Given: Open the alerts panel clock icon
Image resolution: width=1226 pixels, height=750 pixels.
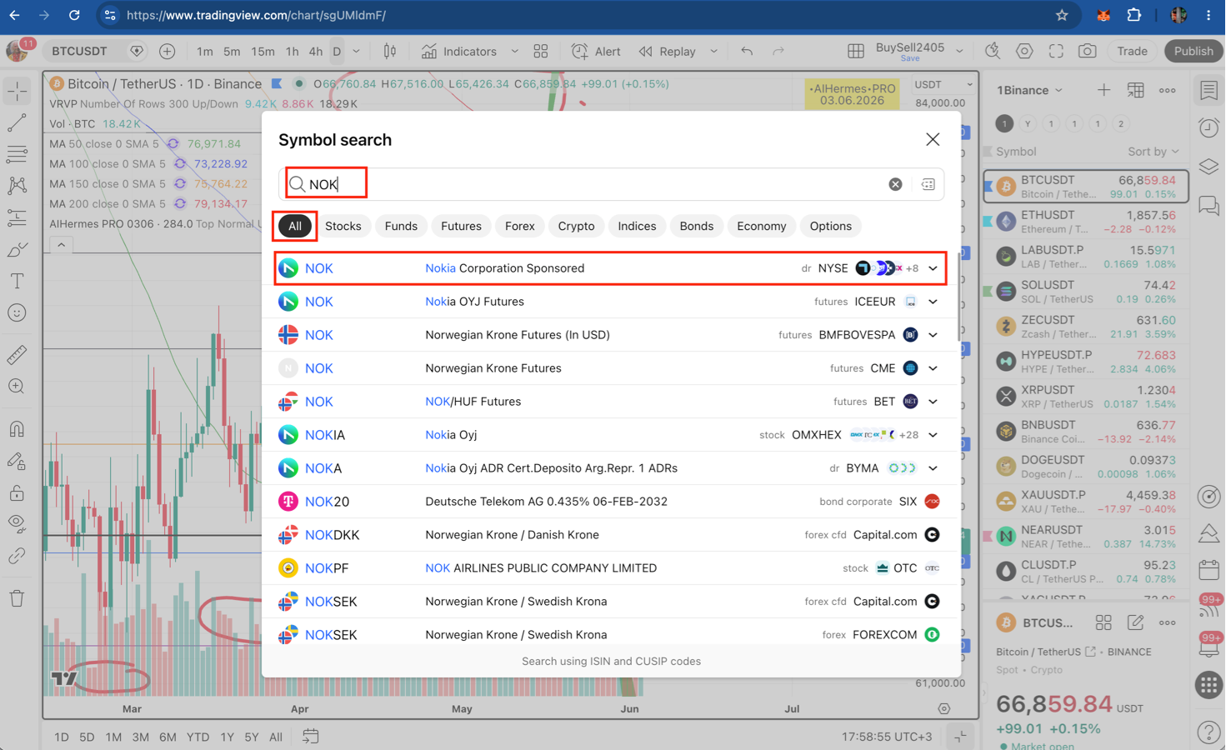Looking at the screenshot, I should coord(1208,127).
